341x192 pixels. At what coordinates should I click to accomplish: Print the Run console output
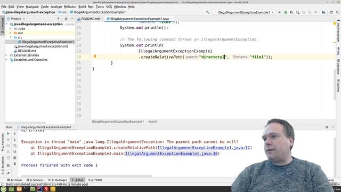click(14, 158)
